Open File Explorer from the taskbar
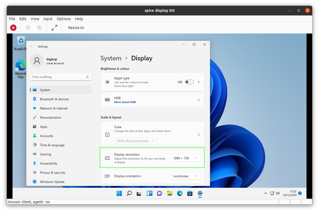 [170, 193]
